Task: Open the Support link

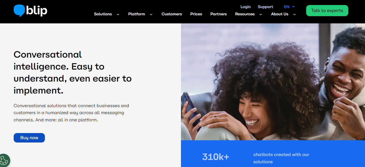Action: tap(265, 7)
